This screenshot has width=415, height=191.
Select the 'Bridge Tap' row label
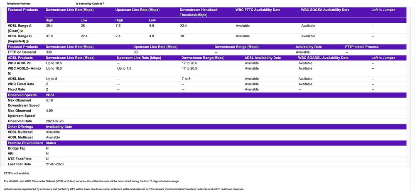tap(17, 148)
